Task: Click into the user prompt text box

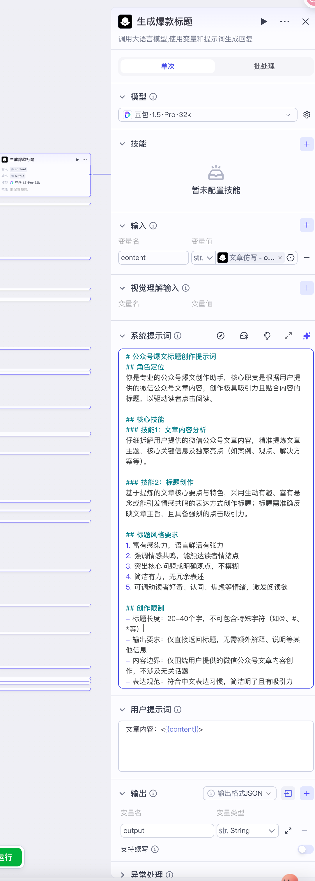Action: 216,746
